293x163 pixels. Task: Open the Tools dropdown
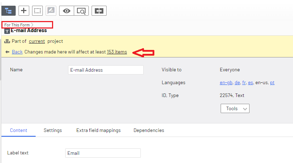point(235,108)
